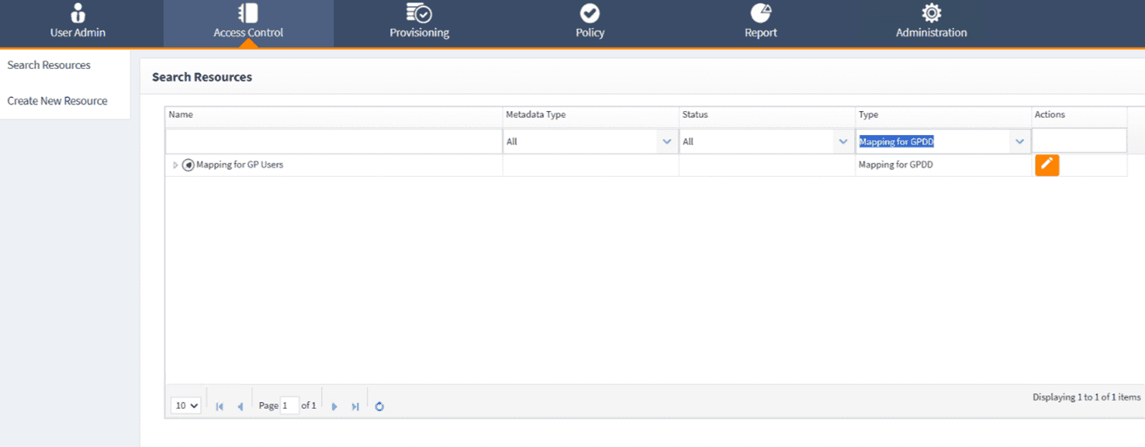Open the Status filter dropdown
This screenshot has height=447, width=1145.
843,142
